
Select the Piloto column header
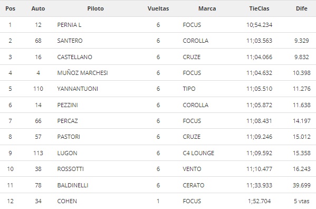point(95,8)
